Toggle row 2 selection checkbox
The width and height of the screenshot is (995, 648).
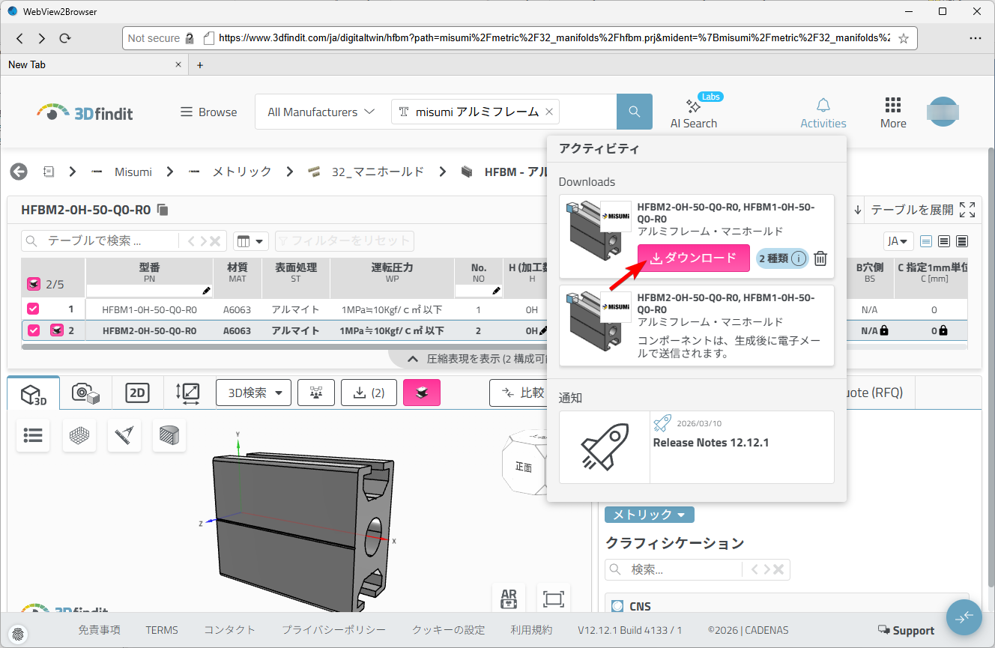pyautogui.click(x=33, y=330)
